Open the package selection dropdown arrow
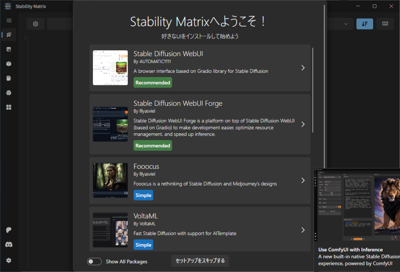 point(346,24)
